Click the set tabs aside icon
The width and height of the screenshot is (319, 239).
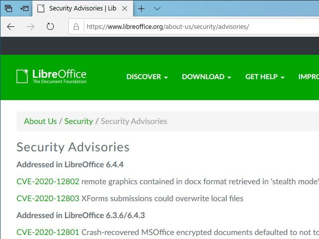pyautogui.click(x=24, y=8)
